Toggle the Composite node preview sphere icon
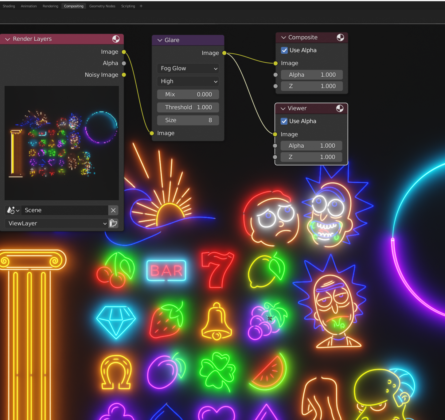The height and width of the screenshot is (420, 445). (x=340, y=37)
